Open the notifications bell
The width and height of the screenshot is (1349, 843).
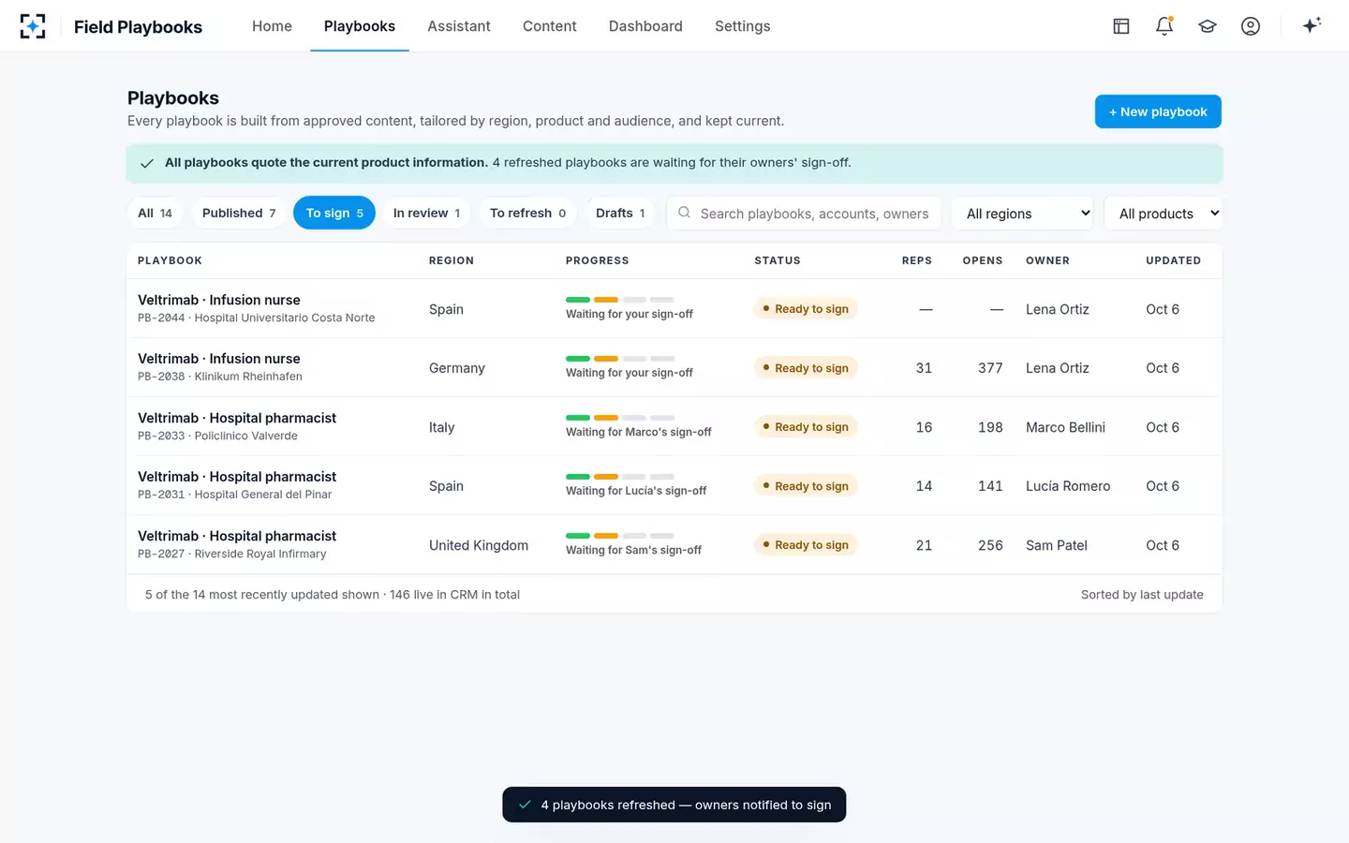click(x=1164, y=26)
